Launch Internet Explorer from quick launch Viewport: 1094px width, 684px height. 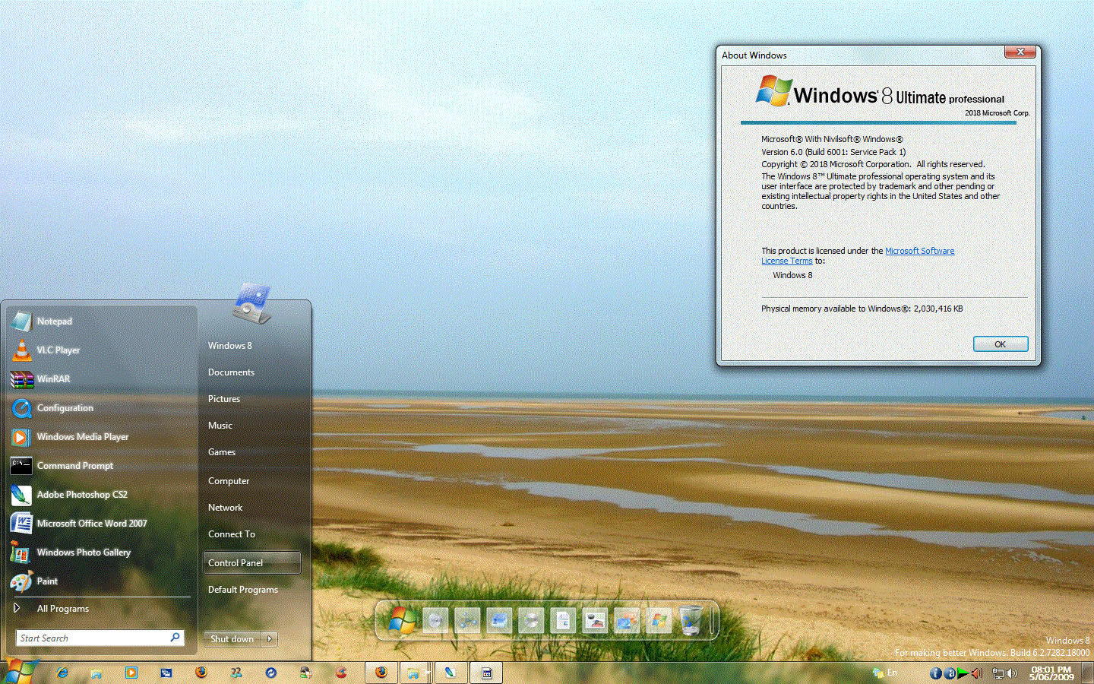coord(62,673)
